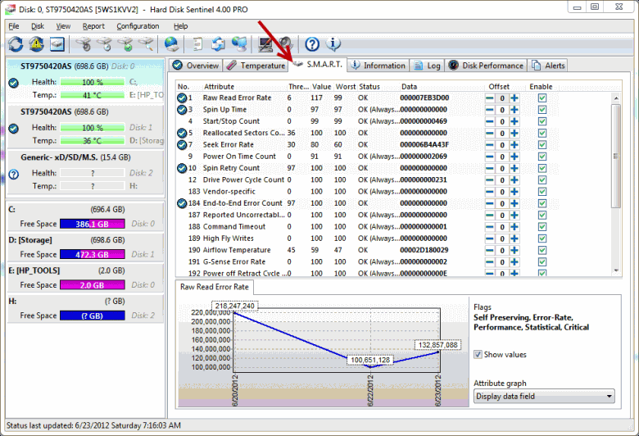Image resolution: width=639 pixels, height=436 pixels.
Task: Open the View menu
Action: (x=63, y=26)
